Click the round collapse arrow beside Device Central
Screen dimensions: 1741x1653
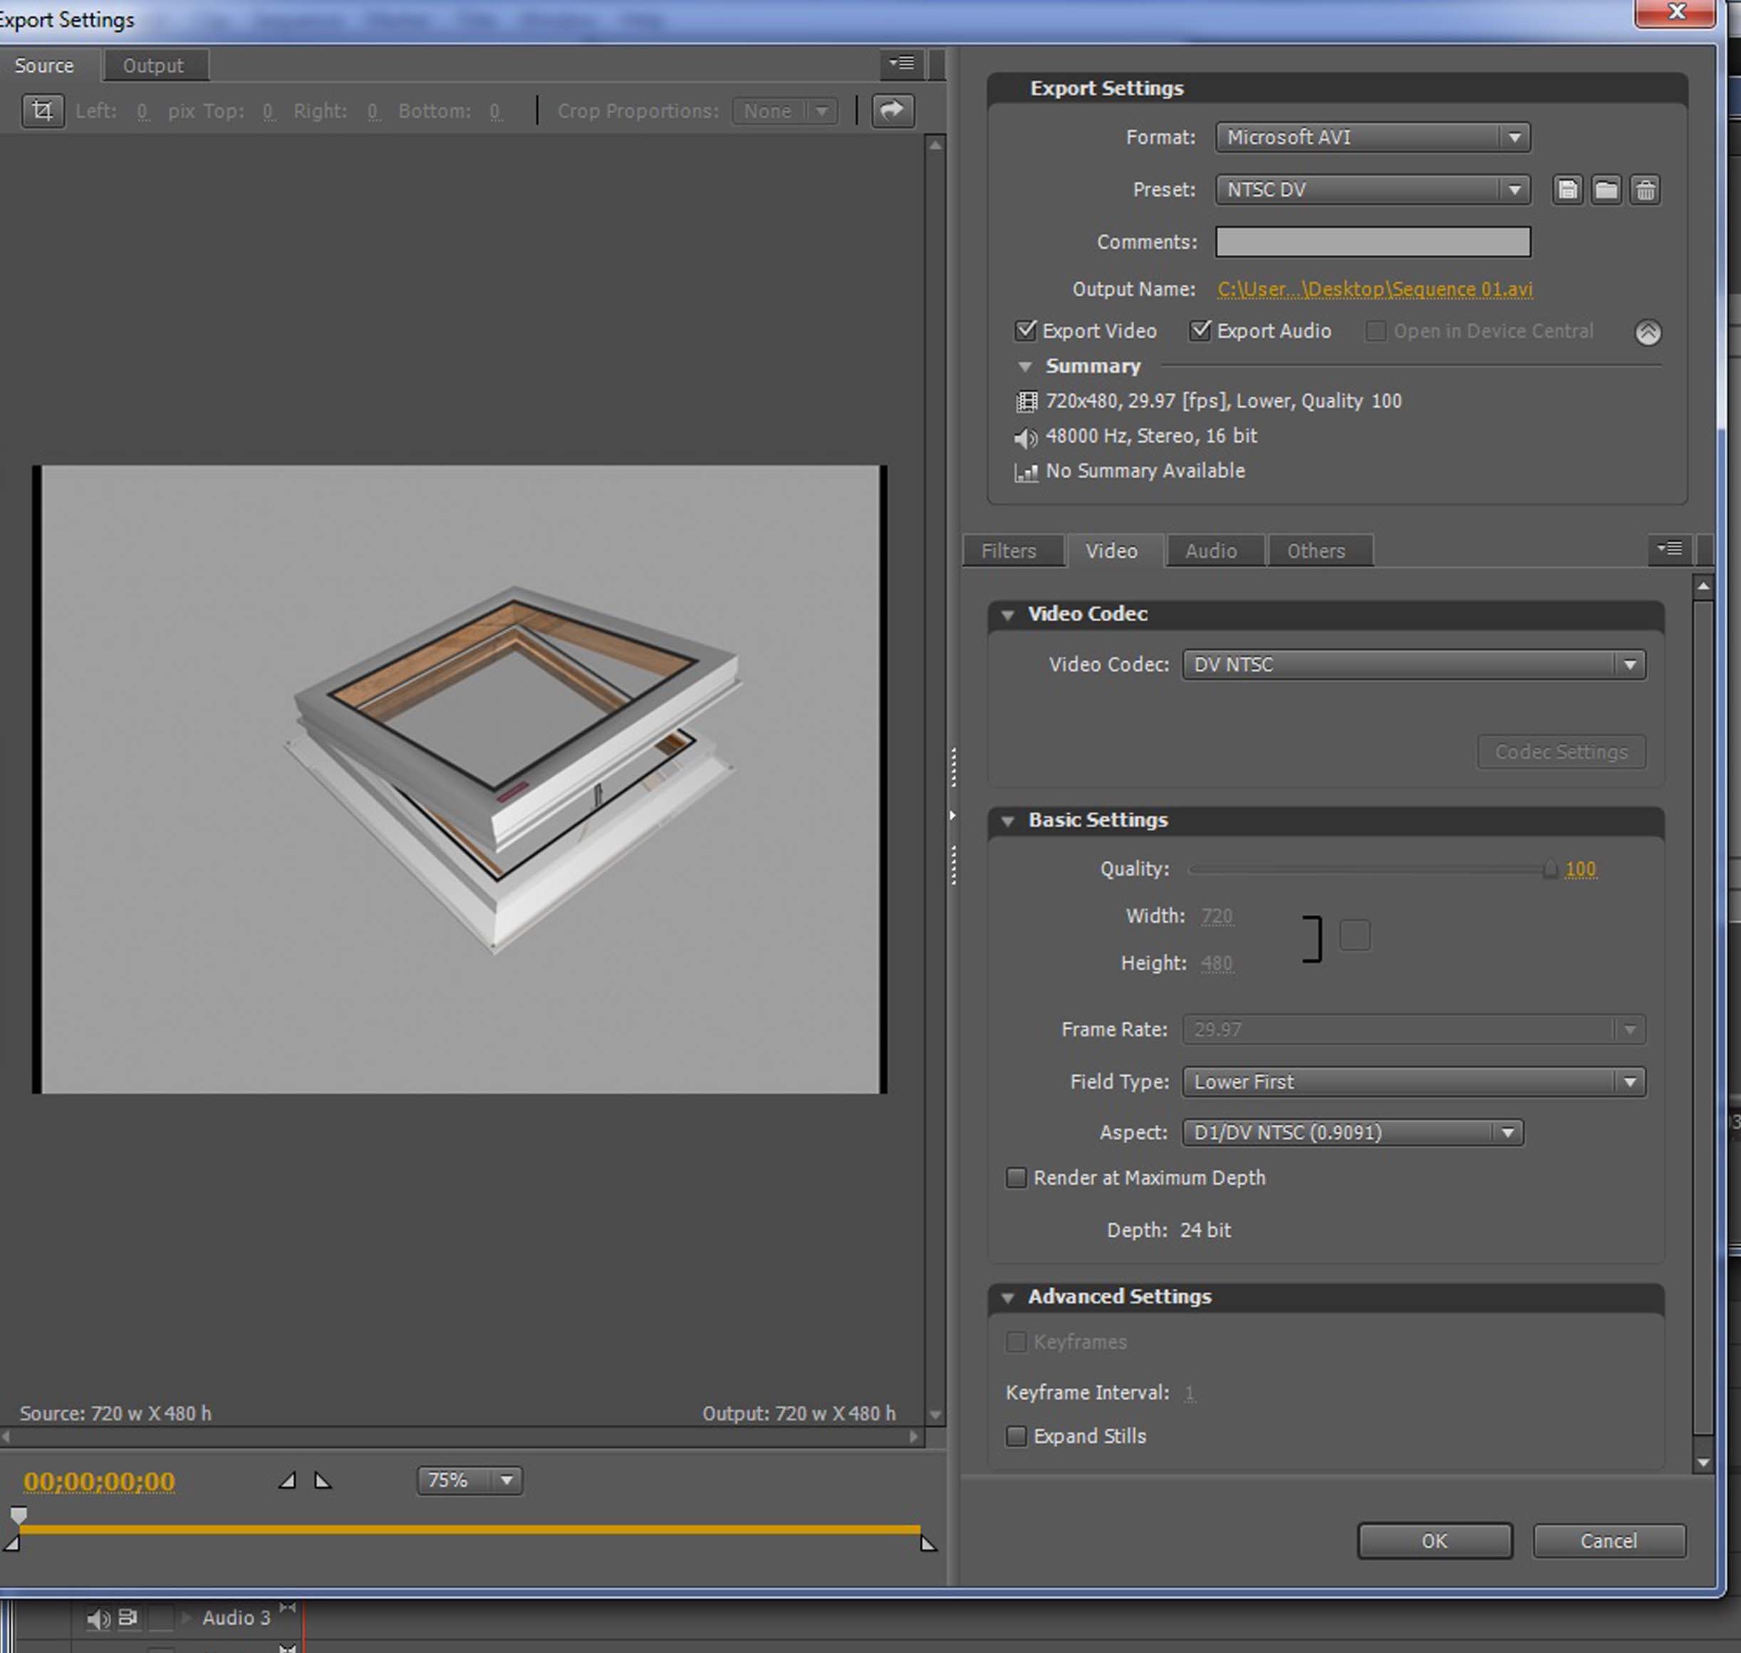click(1648, 332)
